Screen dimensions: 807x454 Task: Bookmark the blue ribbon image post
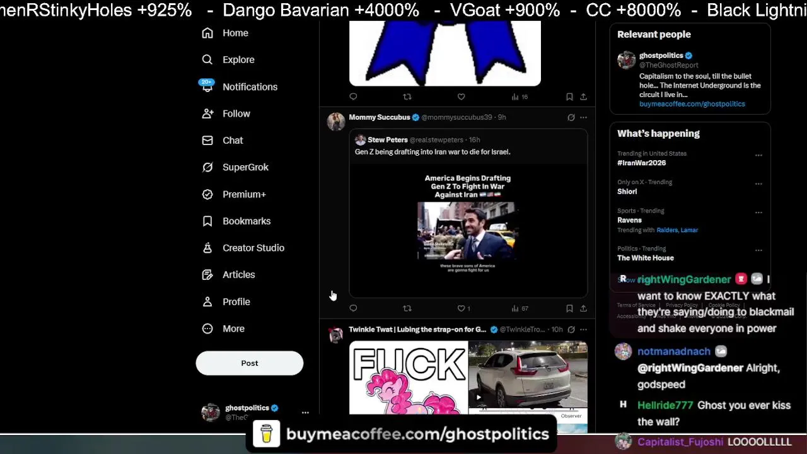click(x=569, y=96)
